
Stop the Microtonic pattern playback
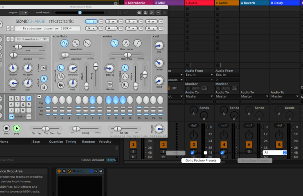[6, 128]
